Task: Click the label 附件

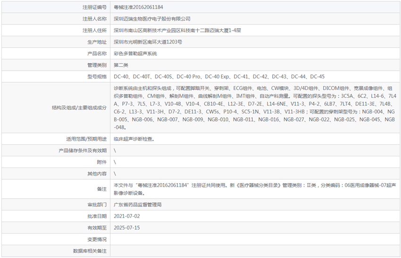Action: 102,162
